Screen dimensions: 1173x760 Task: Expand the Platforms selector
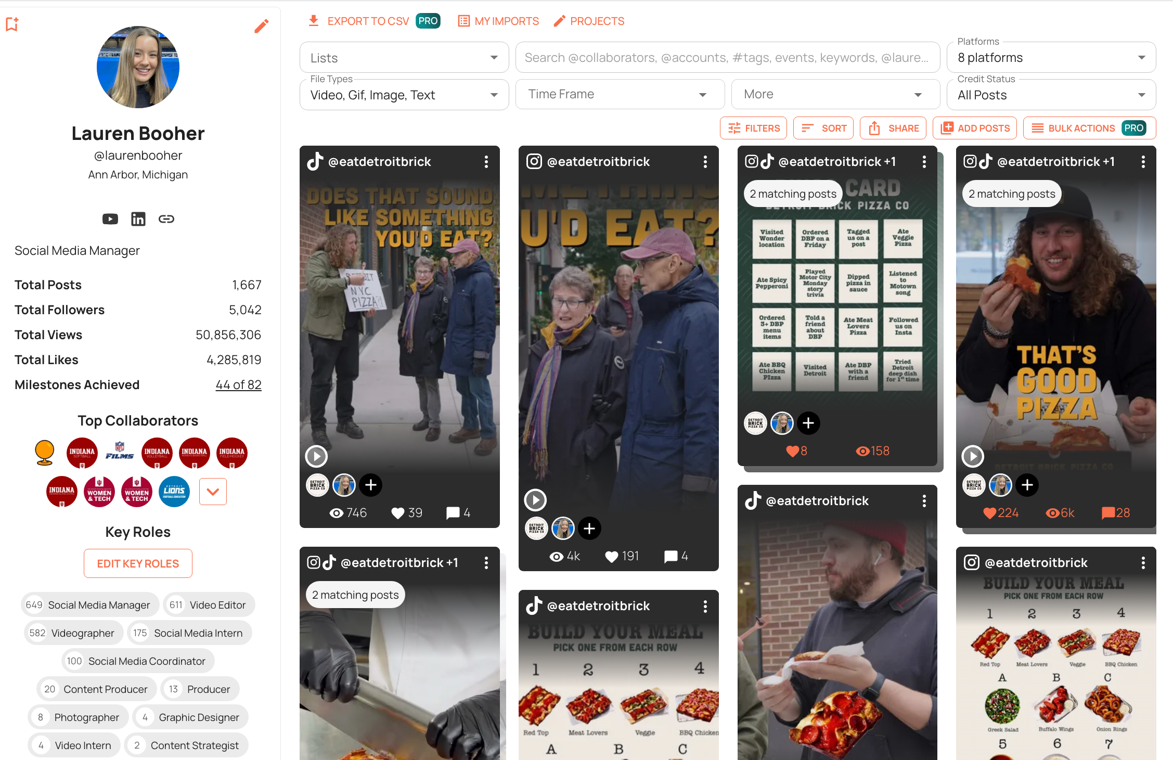(1051, 58)
